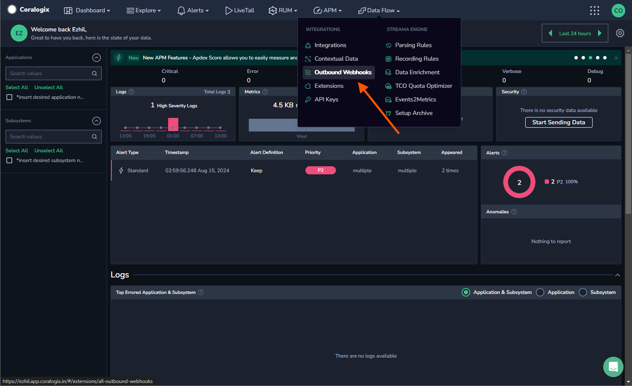Click search icon in Applications filter

[94, 73]
